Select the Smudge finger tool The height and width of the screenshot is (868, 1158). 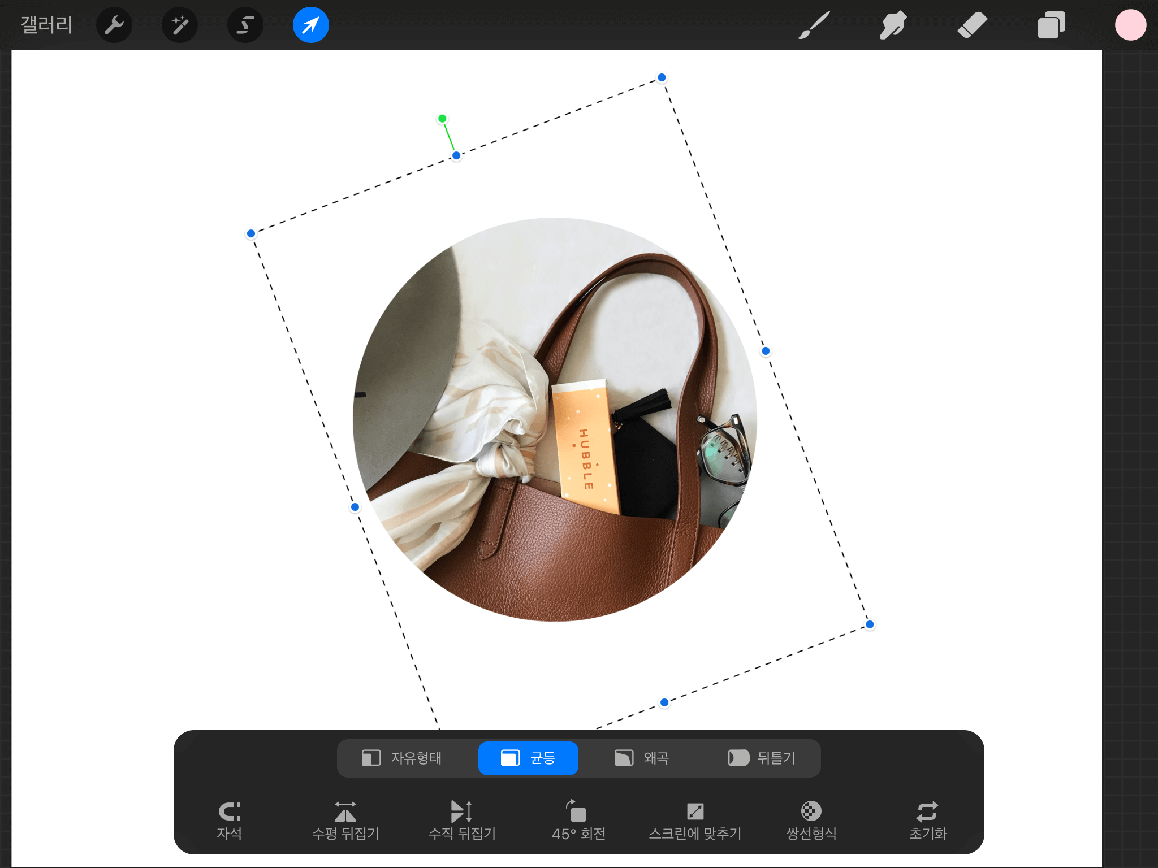point(893,25)
